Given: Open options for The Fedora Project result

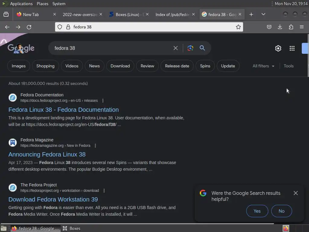Looking at the screenshot, I should [x=104, y=191].
